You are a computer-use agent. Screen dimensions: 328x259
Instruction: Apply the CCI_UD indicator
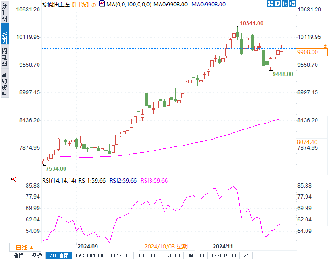[x=172, y=255]
